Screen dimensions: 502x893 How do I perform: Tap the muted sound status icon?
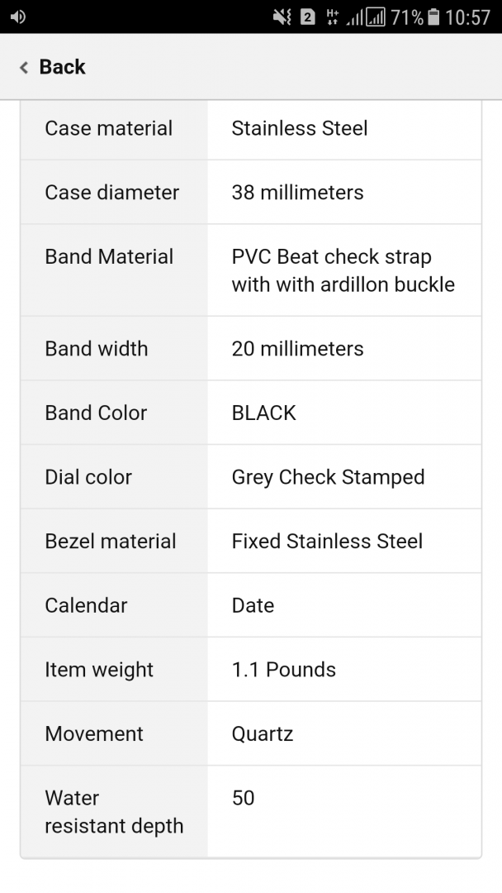[282, 17]
